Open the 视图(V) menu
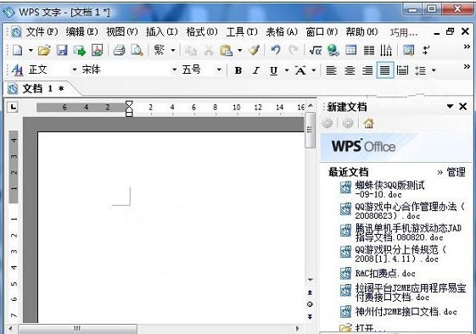The height and width of the screenshot is (334, 476). click(x=121, y=31)
